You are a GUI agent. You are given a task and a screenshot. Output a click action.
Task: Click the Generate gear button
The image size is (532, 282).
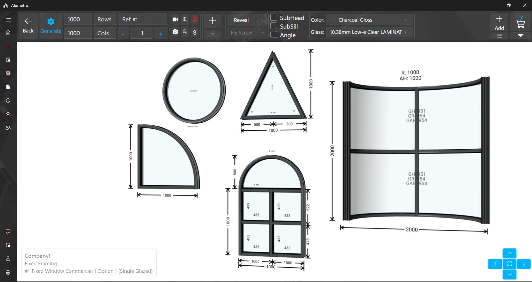(x=51, y=26)
